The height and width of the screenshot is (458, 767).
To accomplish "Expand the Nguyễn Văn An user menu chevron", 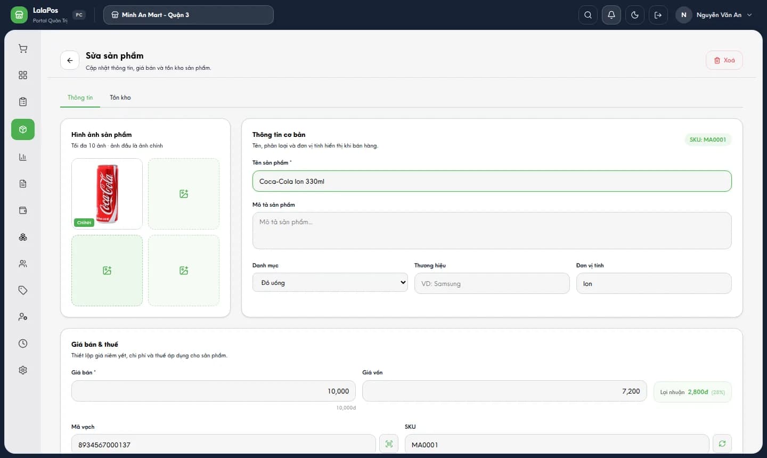I will point(749,15).
